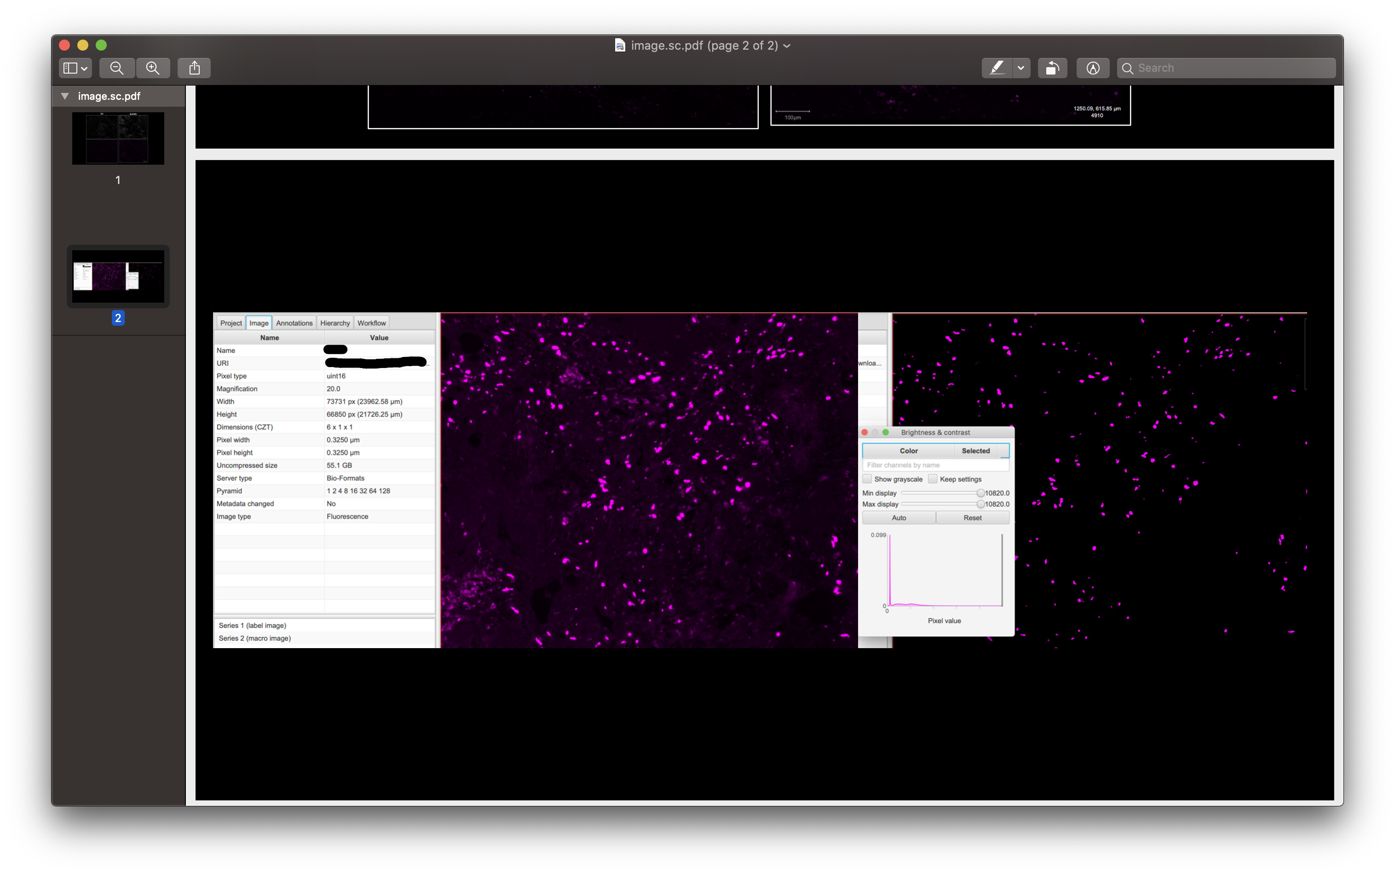Switch to the Selected tab in Brightness & contrast
The image size is (1395, 874).
[x=975, y=450]
